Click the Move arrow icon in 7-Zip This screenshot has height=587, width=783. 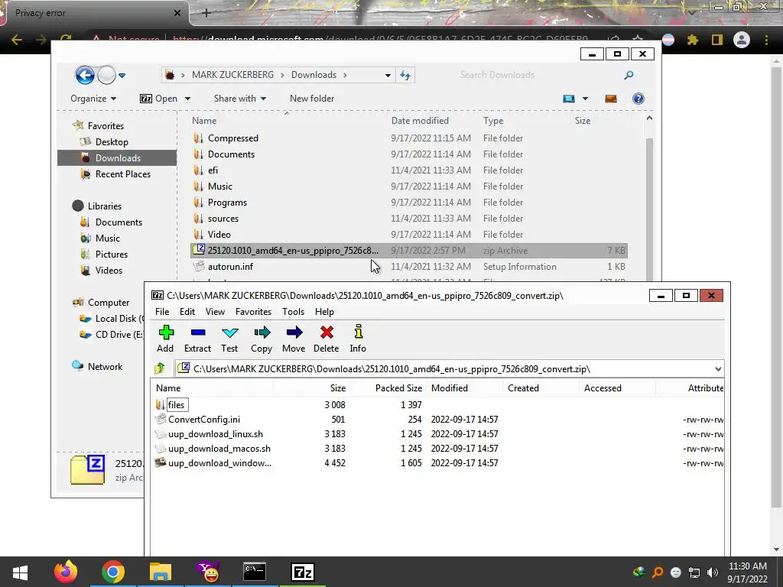(x=294, y=339)
